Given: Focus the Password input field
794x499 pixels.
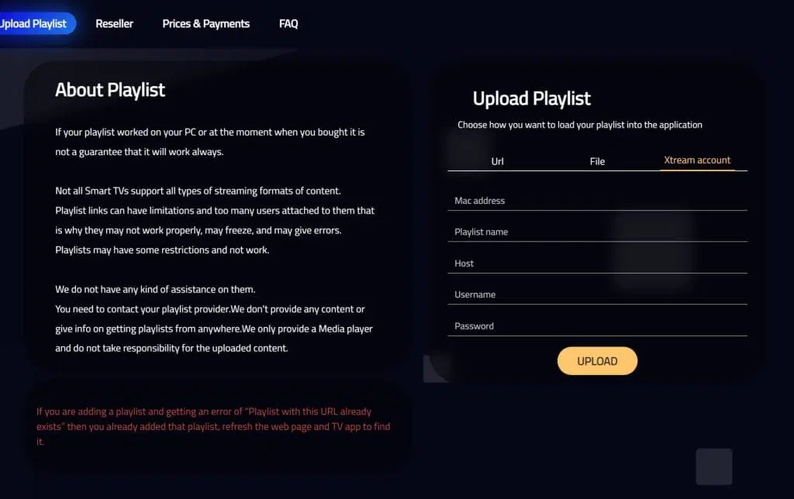Looking at the screenshot, I should 597,326.
